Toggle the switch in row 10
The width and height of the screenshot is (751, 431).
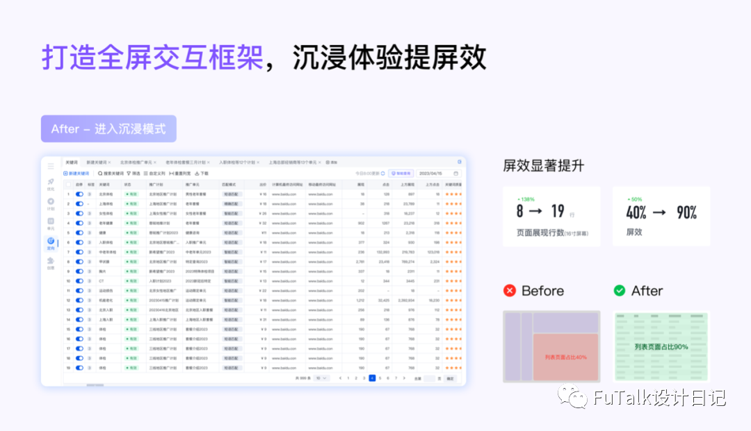pos(79,281)
